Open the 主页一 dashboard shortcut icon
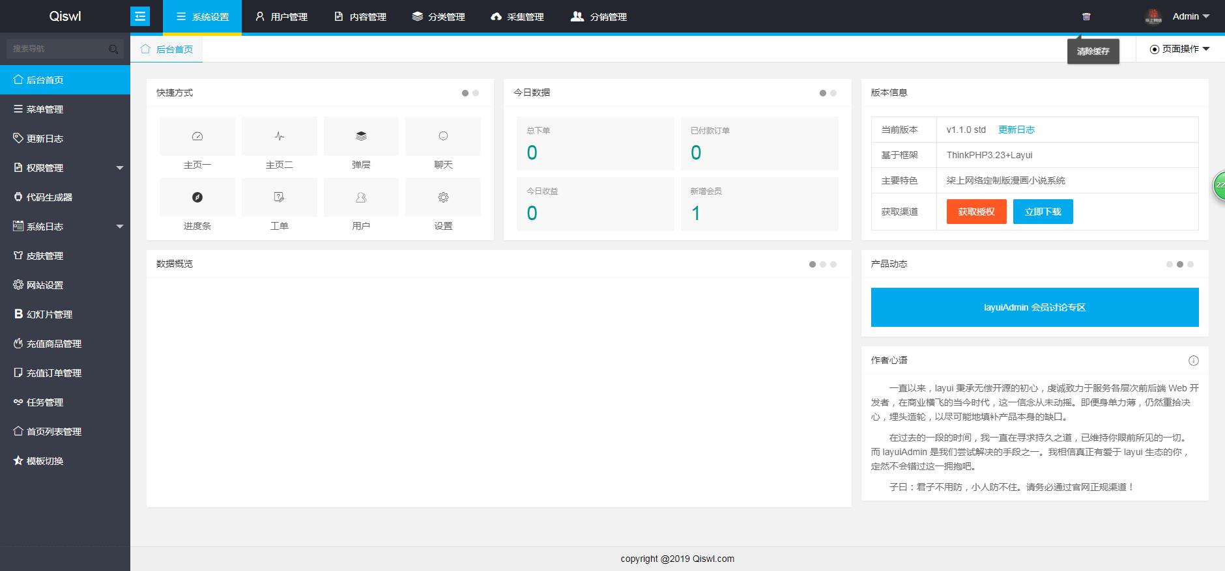Viewport: 1225px width, 571px height. [x=197, y=136]
